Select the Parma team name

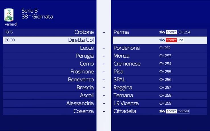(x=121, y=32)
